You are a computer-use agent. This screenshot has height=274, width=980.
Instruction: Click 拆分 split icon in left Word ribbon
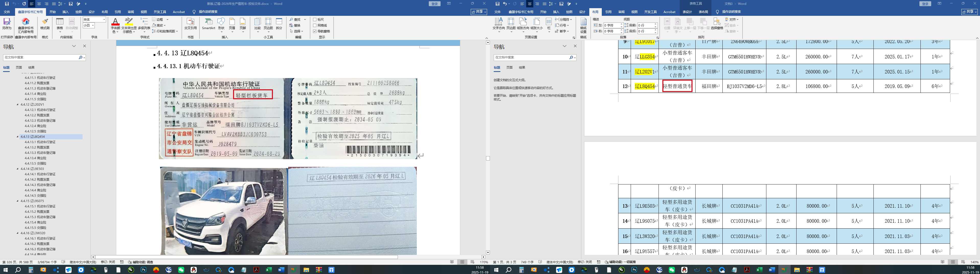click(x=279, y=24)
